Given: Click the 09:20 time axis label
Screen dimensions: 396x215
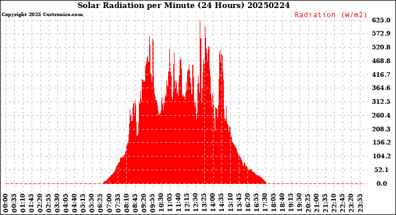Looking at the screenshot, I should tap(143, 204).
